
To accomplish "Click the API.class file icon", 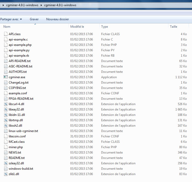I will click(x=6, y=34).
